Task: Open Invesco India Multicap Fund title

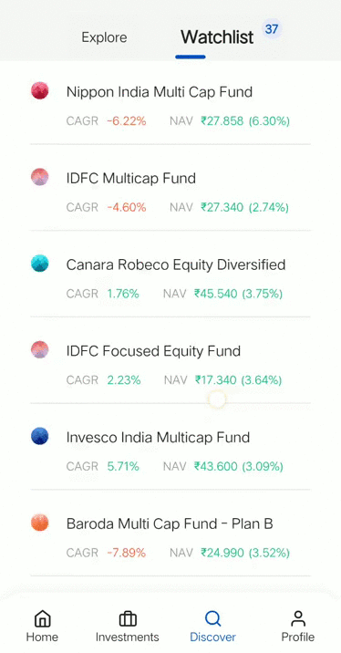Action: [158, 437]
